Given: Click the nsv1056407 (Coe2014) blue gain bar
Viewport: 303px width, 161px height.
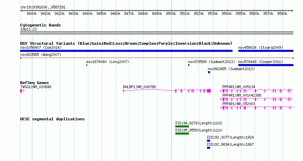Looking at the screenshot, I should 126,51.
